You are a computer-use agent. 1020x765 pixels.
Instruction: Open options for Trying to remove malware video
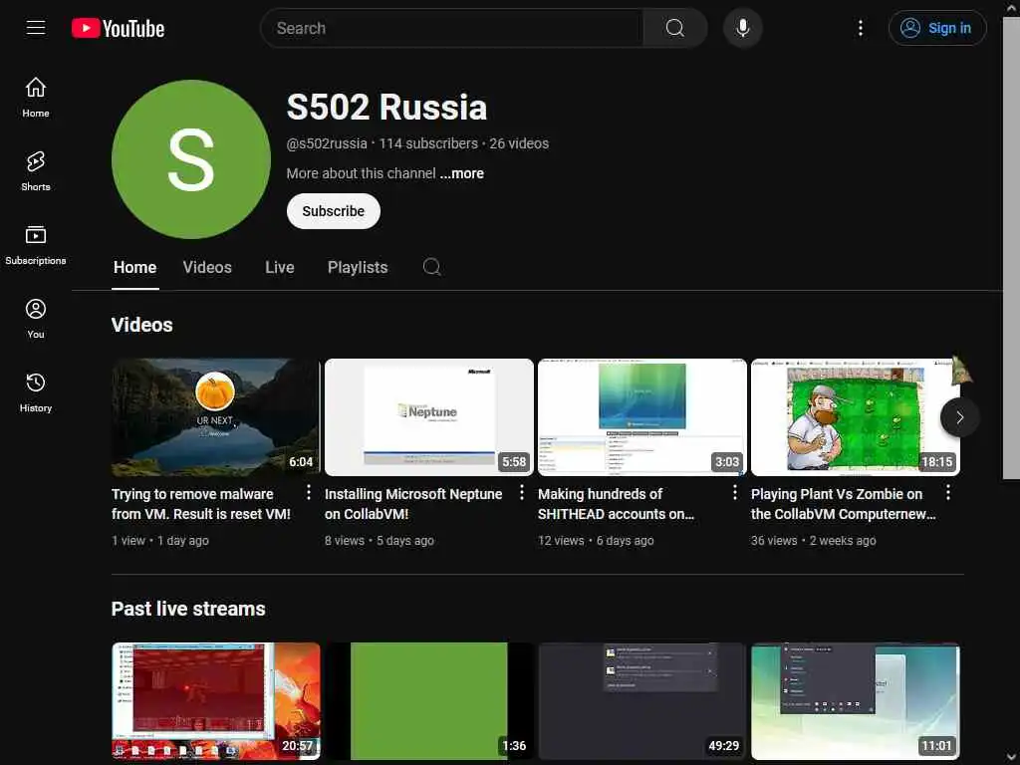pos(309,492)
